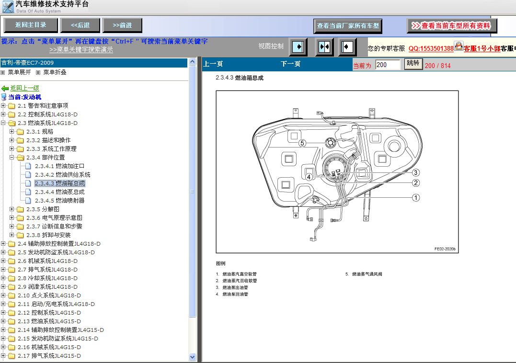Screen dimensions: 516x363
Task: Go to 下一页 next page
Action: point(290,64)
